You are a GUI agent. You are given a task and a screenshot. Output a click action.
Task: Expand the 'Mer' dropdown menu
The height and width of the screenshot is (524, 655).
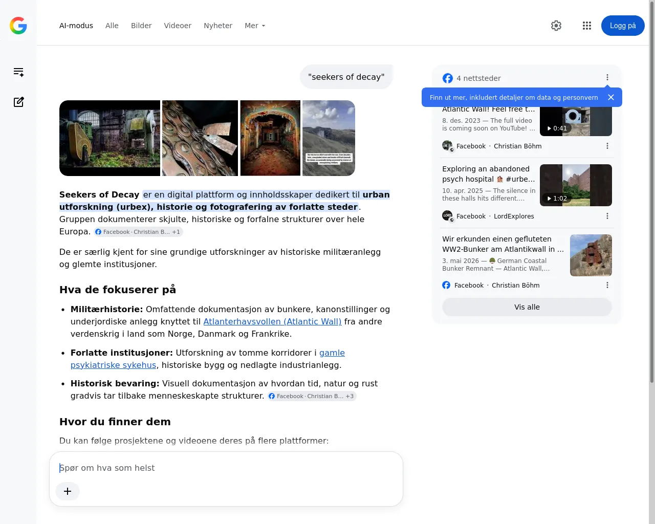click(255, 26)
